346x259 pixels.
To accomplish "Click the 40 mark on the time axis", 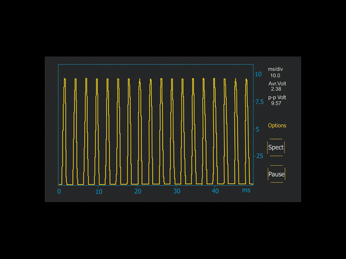I will (215, 191).
